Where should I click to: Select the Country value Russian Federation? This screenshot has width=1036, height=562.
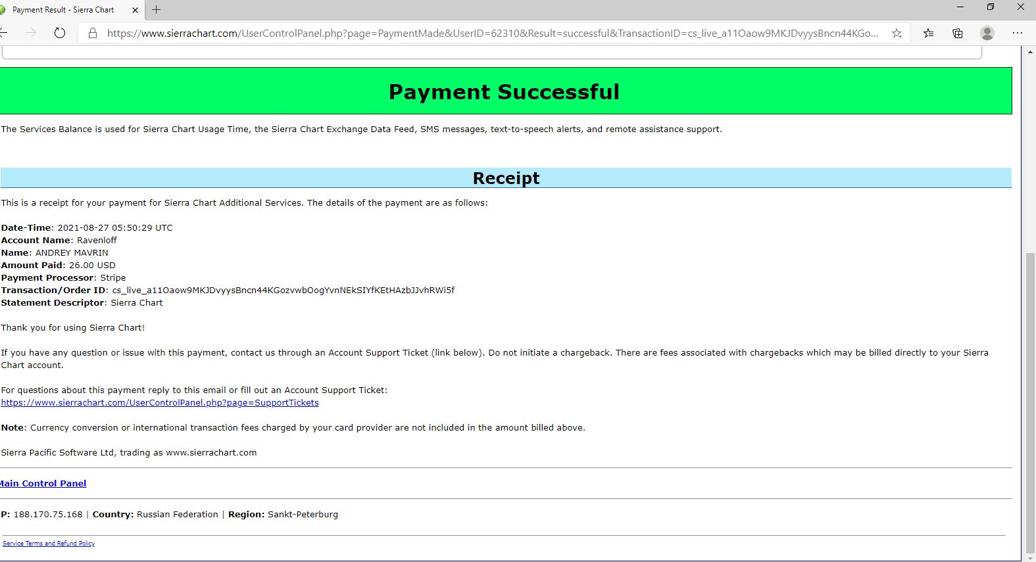point(178,515)
